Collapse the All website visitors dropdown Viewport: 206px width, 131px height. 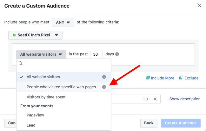coord(41,54)
